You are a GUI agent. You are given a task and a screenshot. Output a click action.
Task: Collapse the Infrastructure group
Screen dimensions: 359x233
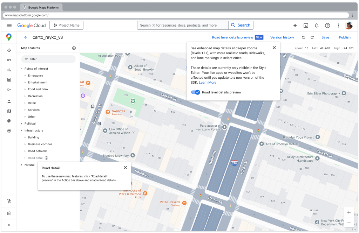22,130
